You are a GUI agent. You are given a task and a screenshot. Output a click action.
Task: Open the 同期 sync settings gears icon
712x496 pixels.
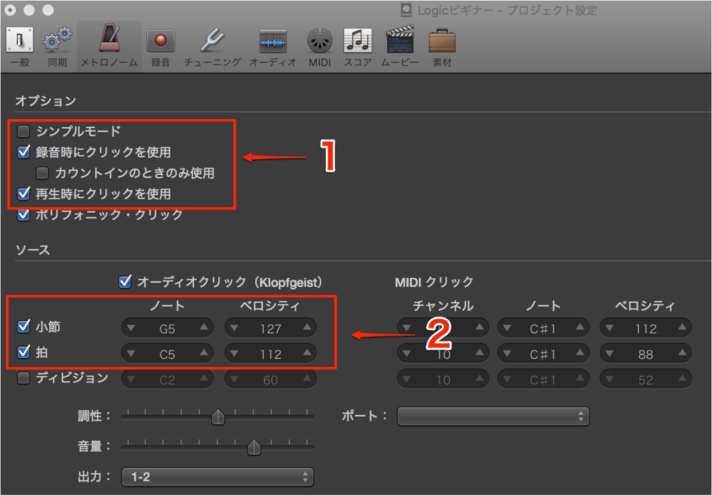pos(58,41)
